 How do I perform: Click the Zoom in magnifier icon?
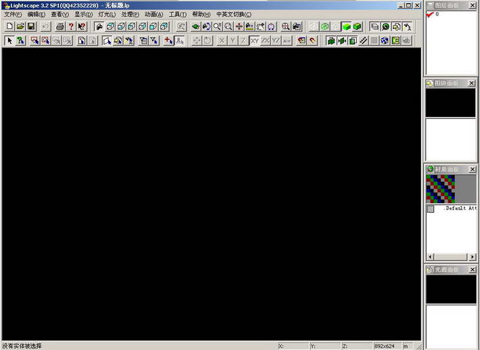point(217,26)
